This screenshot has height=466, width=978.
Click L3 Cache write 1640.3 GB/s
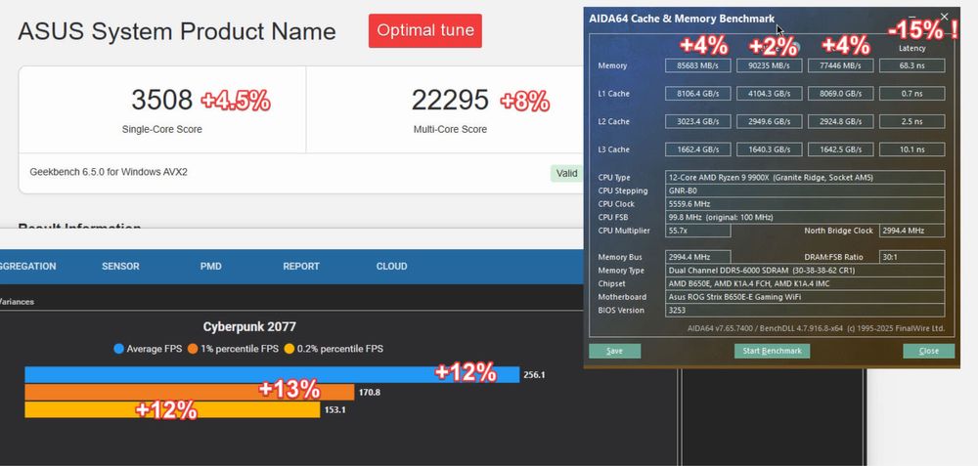(769, 149)
